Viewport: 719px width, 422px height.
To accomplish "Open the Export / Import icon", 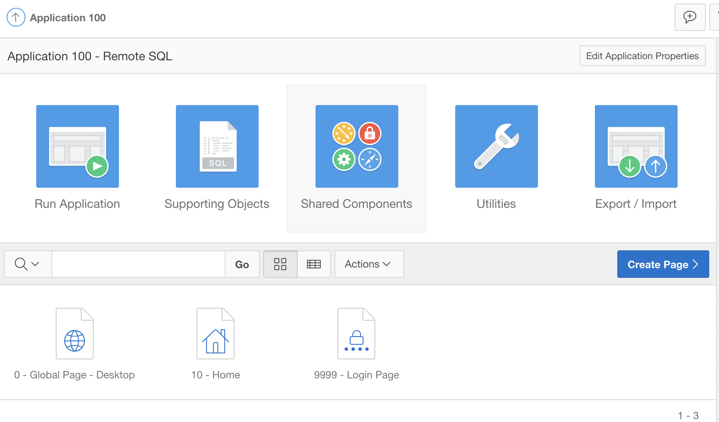I will coord(636,146).
